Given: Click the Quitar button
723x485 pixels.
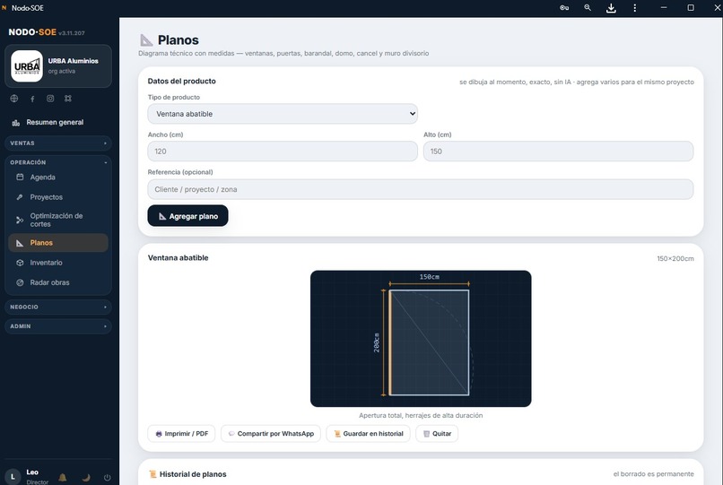Looking at the screenshot, I should click(x=437, y=434).
